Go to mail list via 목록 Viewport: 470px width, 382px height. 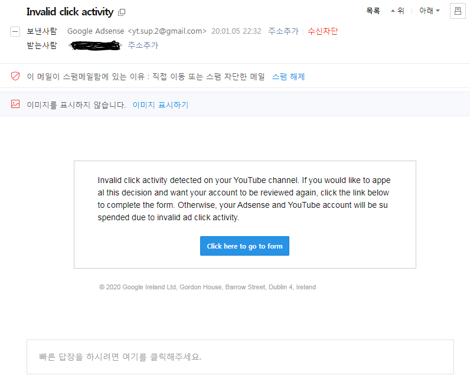[373, 11]
